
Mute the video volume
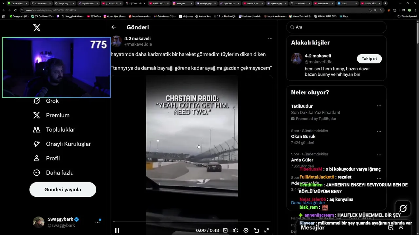(235, 230)
